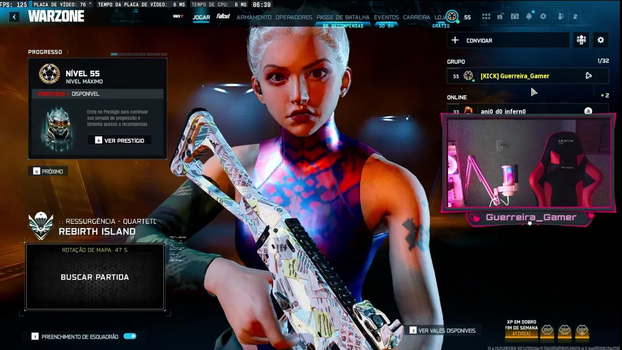
Task: Open the PASSE DE BATALHA tab
Action: tap(343, 17)
